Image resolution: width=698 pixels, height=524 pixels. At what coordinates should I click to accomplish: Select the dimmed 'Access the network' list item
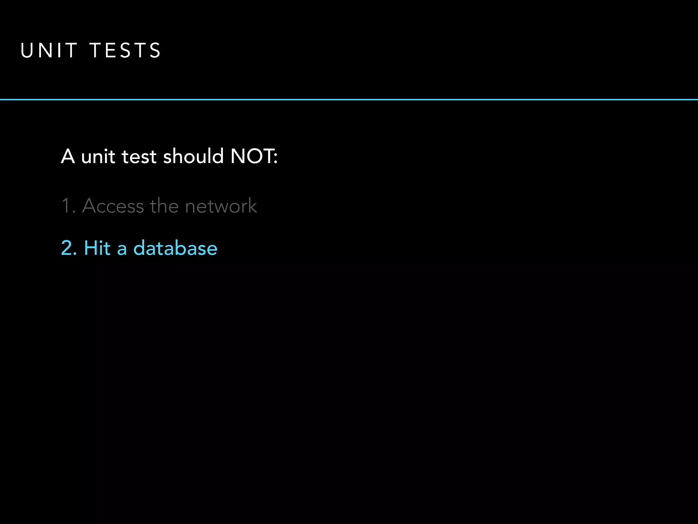click(159, 206)
